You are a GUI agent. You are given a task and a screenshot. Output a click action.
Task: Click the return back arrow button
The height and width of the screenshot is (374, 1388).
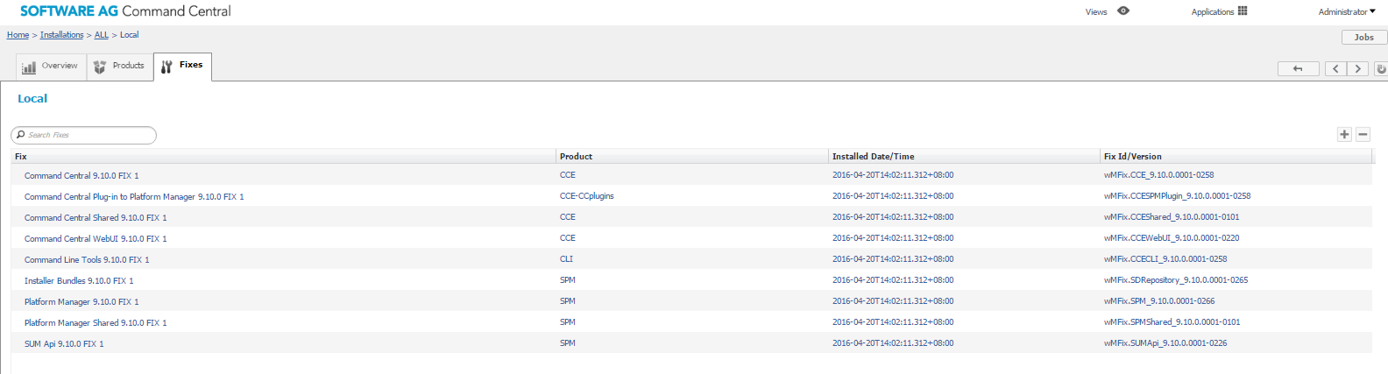tap(1298, 69)
